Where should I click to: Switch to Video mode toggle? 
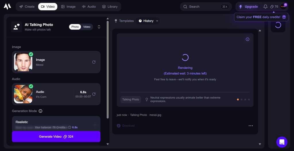[87, 27]
